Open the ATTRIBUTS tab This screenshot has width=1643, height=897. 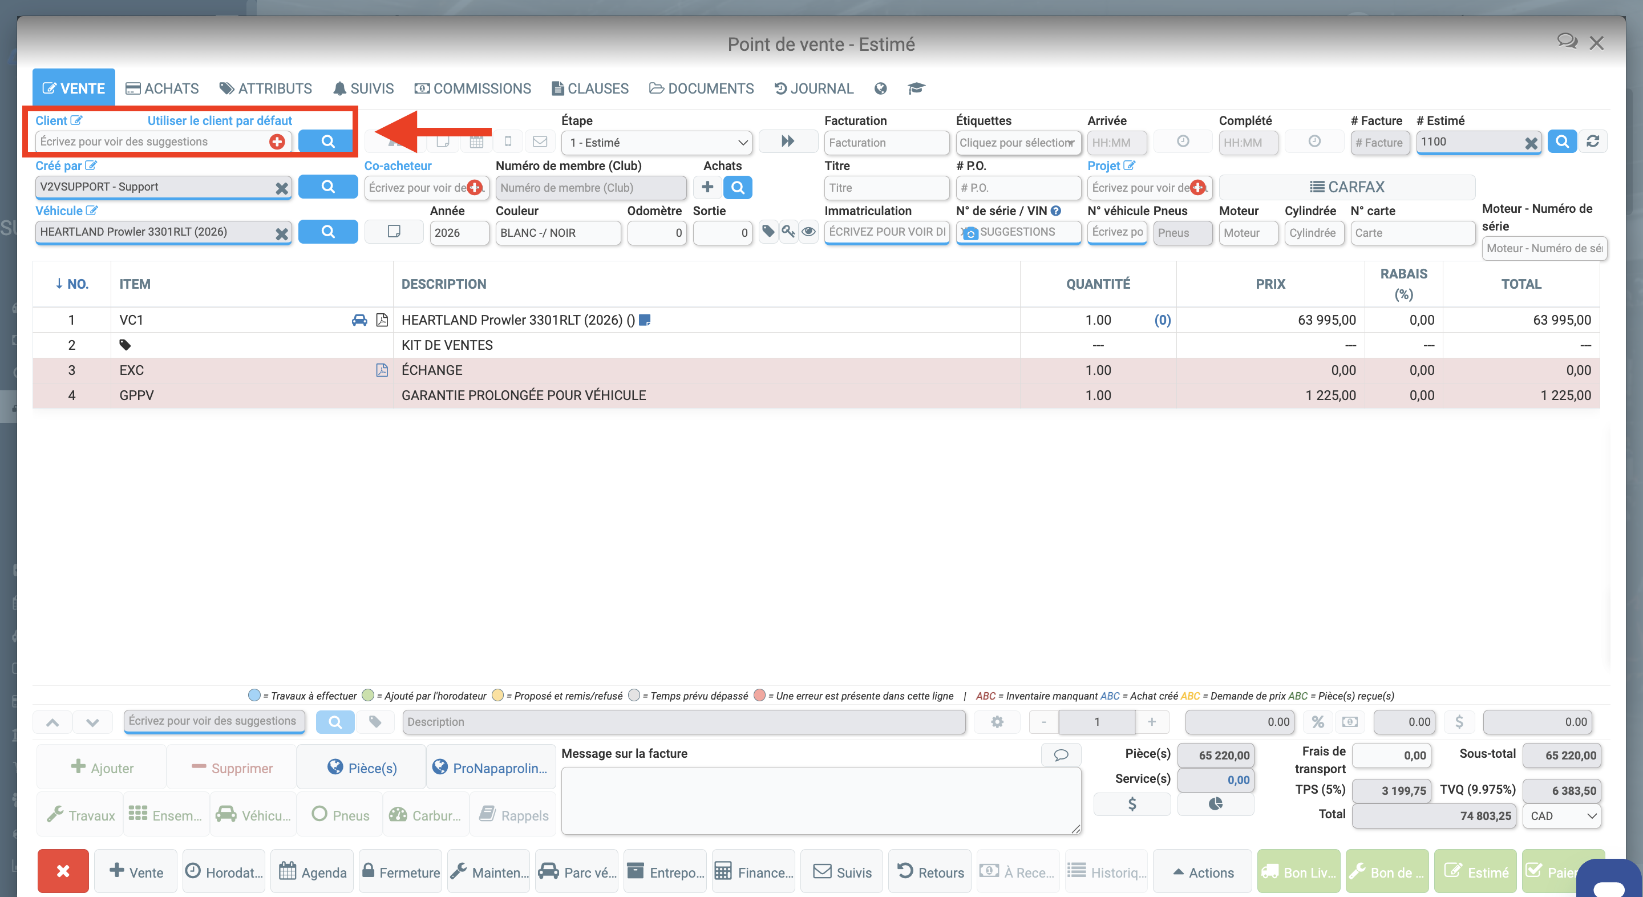265,88
